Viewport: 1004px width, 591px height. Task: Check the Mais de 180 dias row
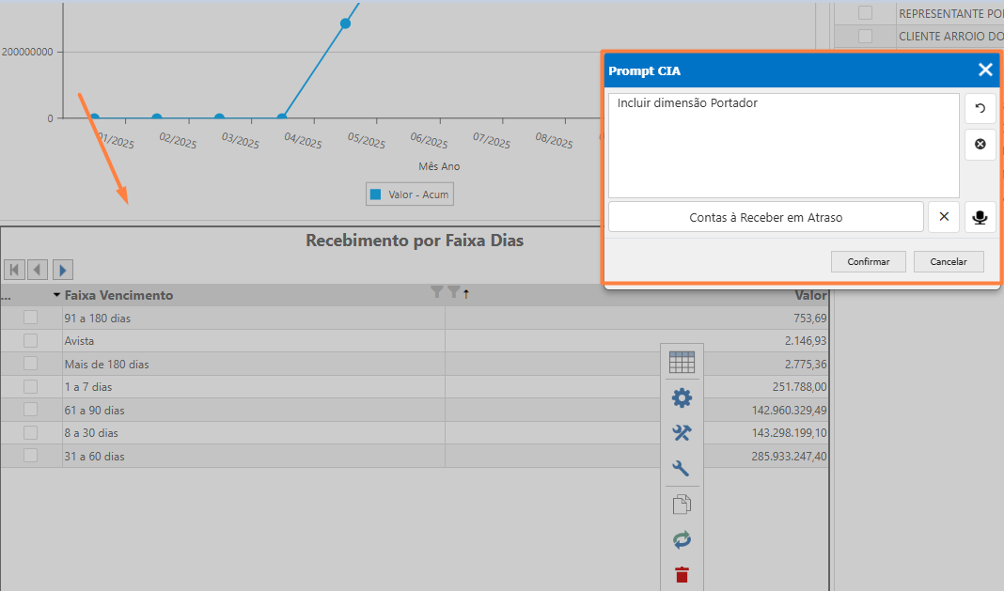(x=30, y=363)
